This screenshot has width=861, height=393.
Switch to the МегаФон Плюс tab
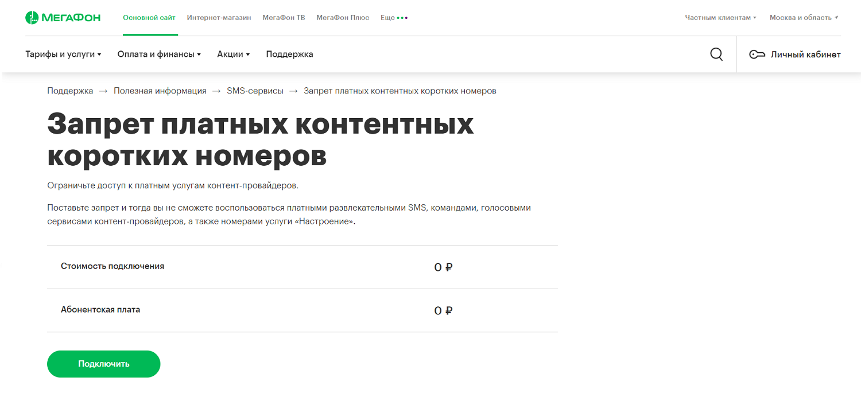(x=343, y=18)
